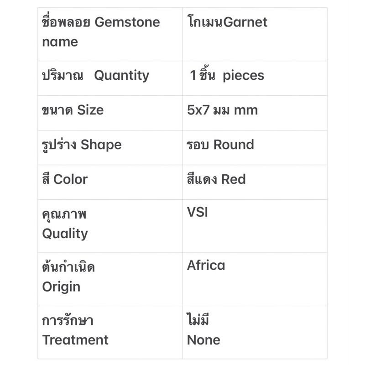Click the Thai text 'โกเมน' in first row
Viewport: 365px width, 365px height.
point(205,21)
